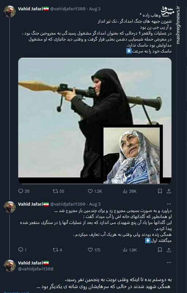This screenshot has width=187, height=293.
Task: Click @vahidjafari1360 handle on the third tweet
Action: [35, 269]
